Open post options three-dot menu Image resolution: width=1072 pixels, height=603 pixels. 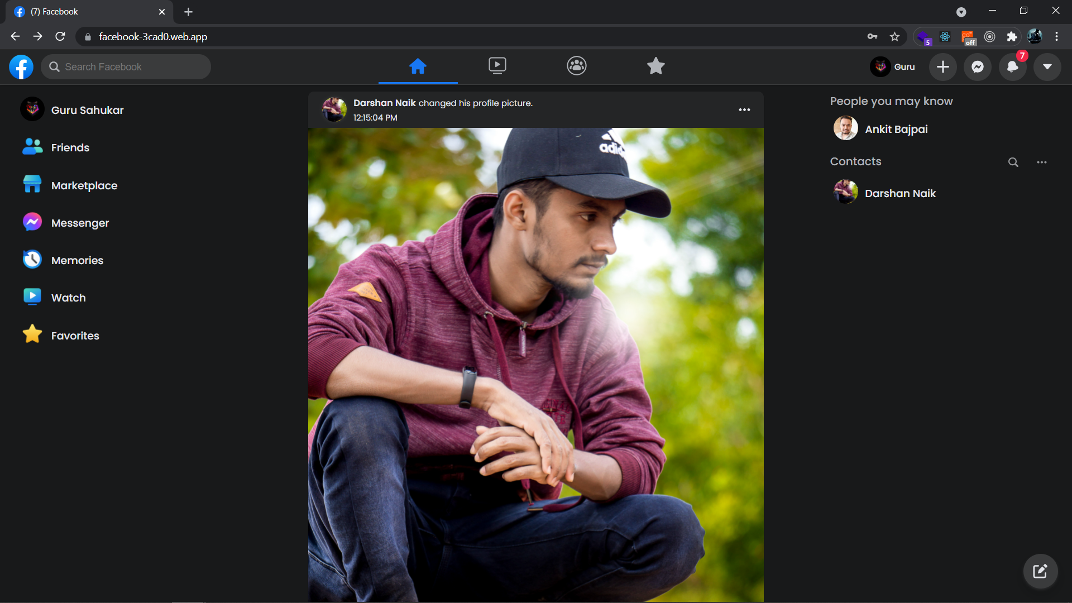point(744,110)
